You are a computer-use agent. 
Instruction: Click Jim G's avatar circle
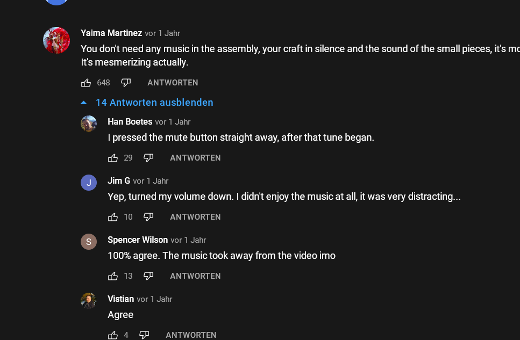tap(89, 183)
